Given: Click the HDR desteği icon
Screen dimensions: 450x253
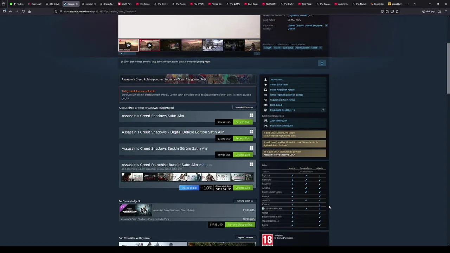Looking at the screenshot, I should coord(265,105).
